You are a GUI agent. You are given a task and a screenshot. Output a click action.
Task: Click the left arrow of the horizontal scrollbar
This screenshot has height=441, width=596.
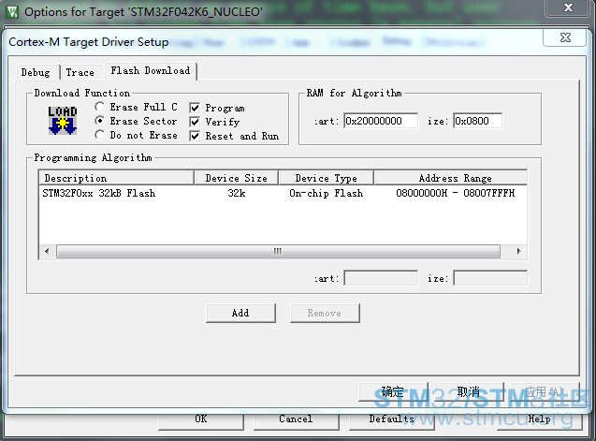click(x=47, y=251)
